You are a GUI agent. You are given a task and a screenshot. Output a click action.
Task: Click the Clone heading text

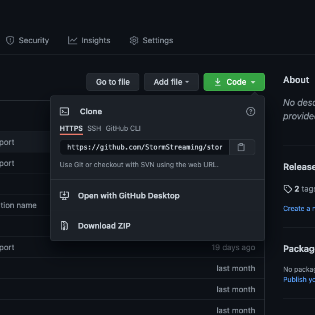(91, 111)
